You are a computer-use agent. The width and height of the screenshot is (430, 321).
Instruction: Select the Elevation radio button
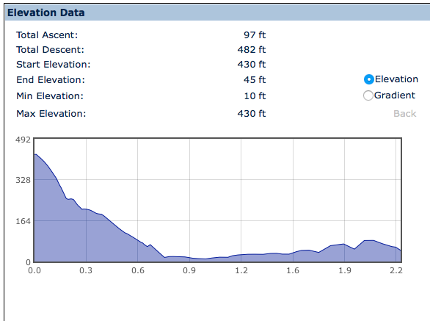point(369,79)
